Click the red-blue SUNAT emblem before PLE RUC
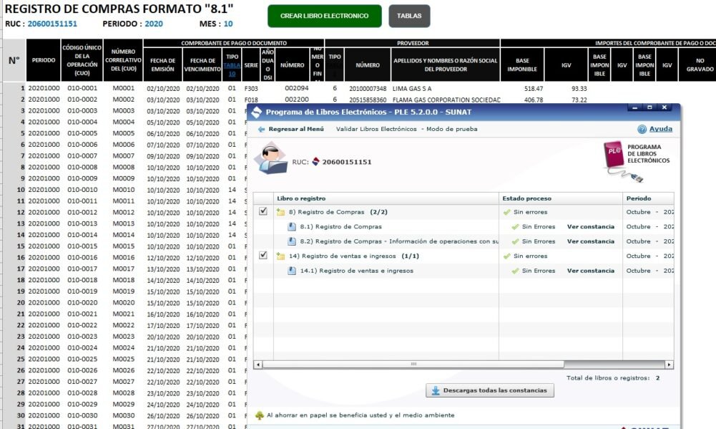The width and height of the screenshot is (716, 429). [315, 161]
